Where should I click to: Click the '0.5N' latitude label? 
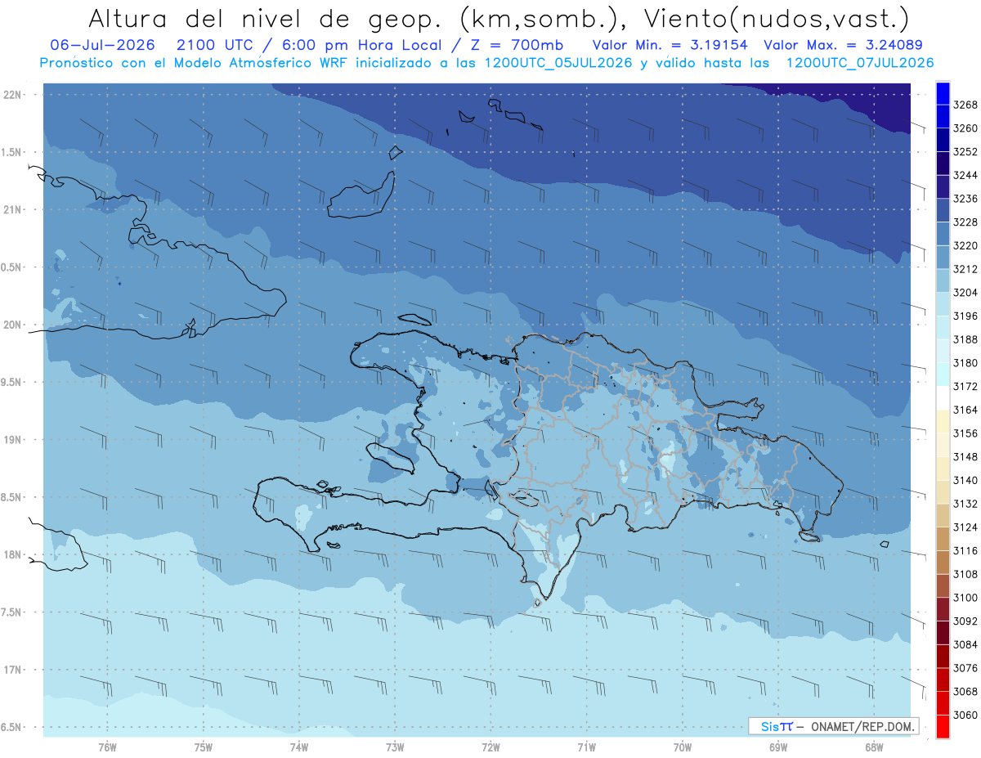pyautogui.click(x=11, y=267)
